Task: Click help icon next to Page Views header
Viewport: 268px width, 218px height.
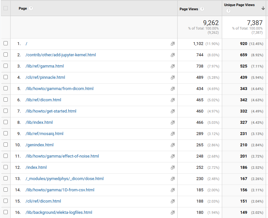Action: click(202, 9)
